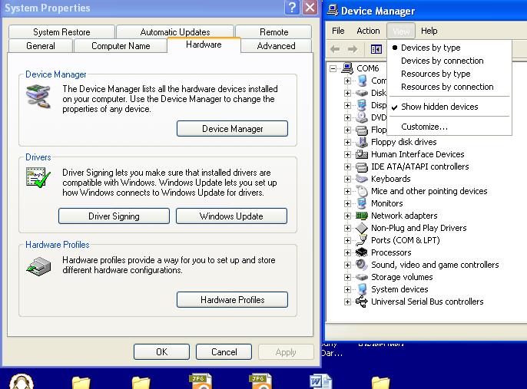The width and height of the screenshot is (527, 389).
Task: Click the selected Hardware tab
Action: pos(204,45)
